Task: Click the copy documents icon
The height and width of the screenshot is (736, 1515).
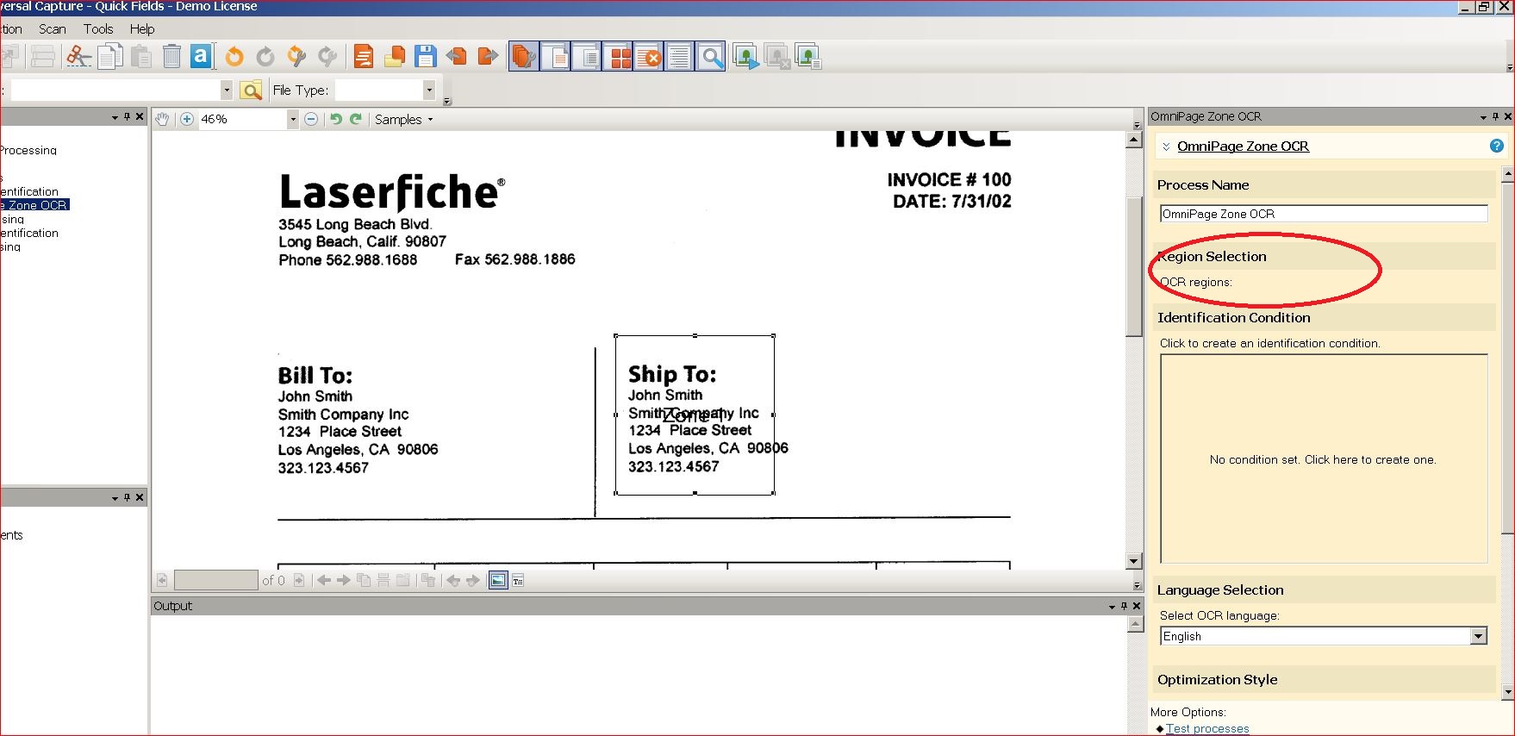Action: (110, 57)
